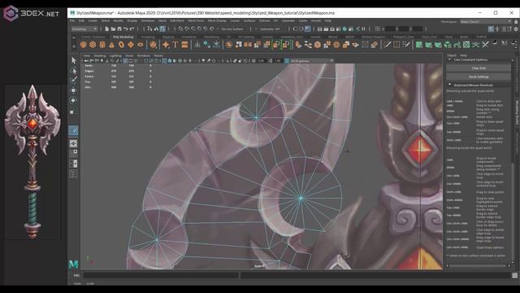Open the Workspace dropdown

(x=486, y=22)
